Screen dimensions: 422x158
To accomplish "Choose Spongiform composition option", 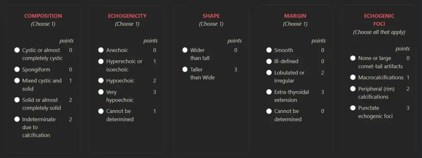I will [17, 70].
